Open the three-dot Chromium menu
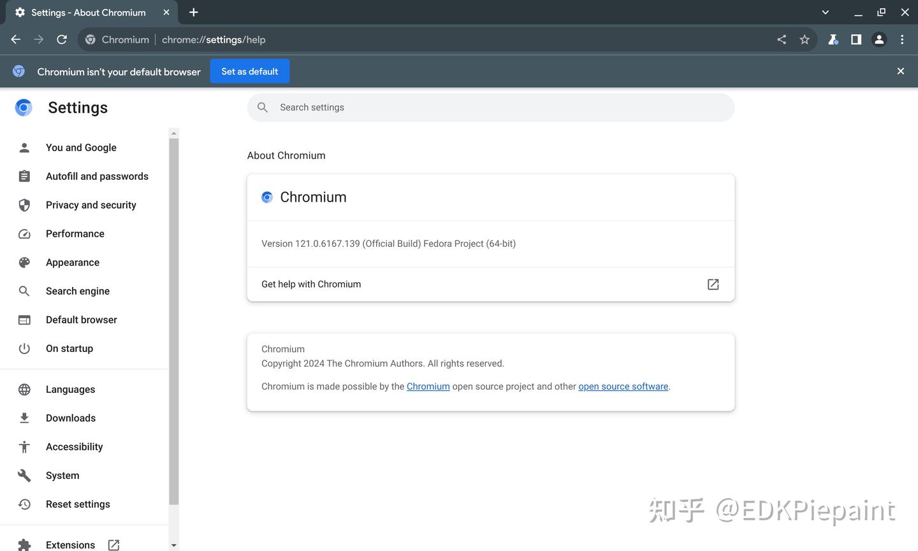This screenshot has height=551, width=918. click(x=902, y=40)
